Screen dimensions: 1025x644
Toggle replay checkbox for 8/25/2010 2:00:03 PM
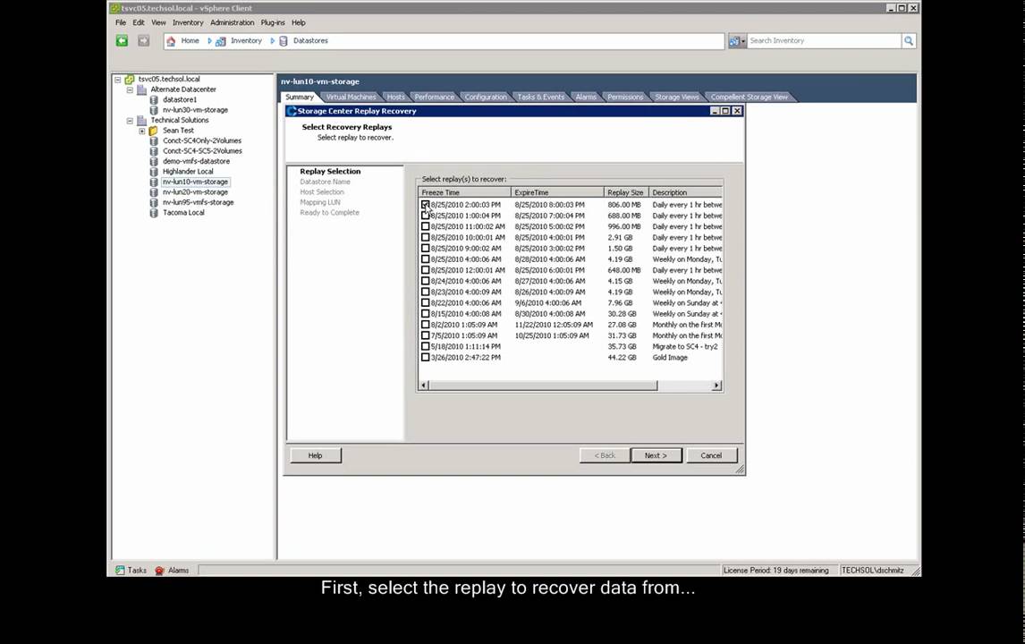click(426, 205)
